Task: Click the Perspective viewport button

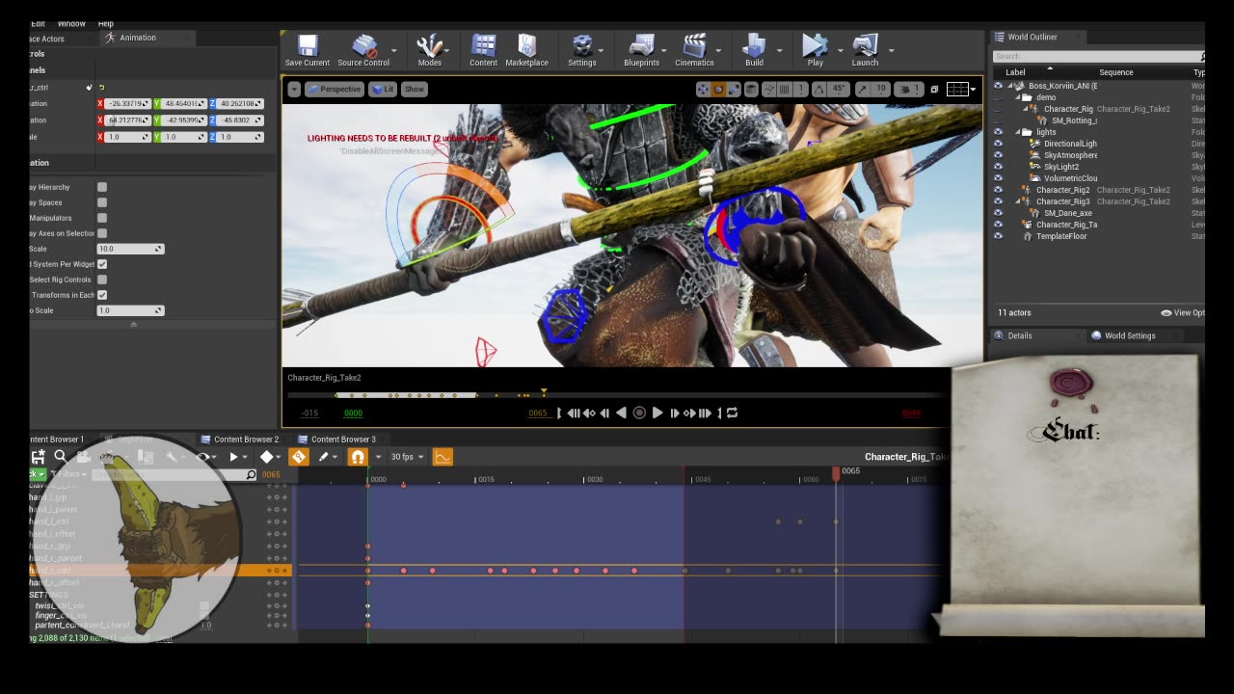Action: coord(334,89)
